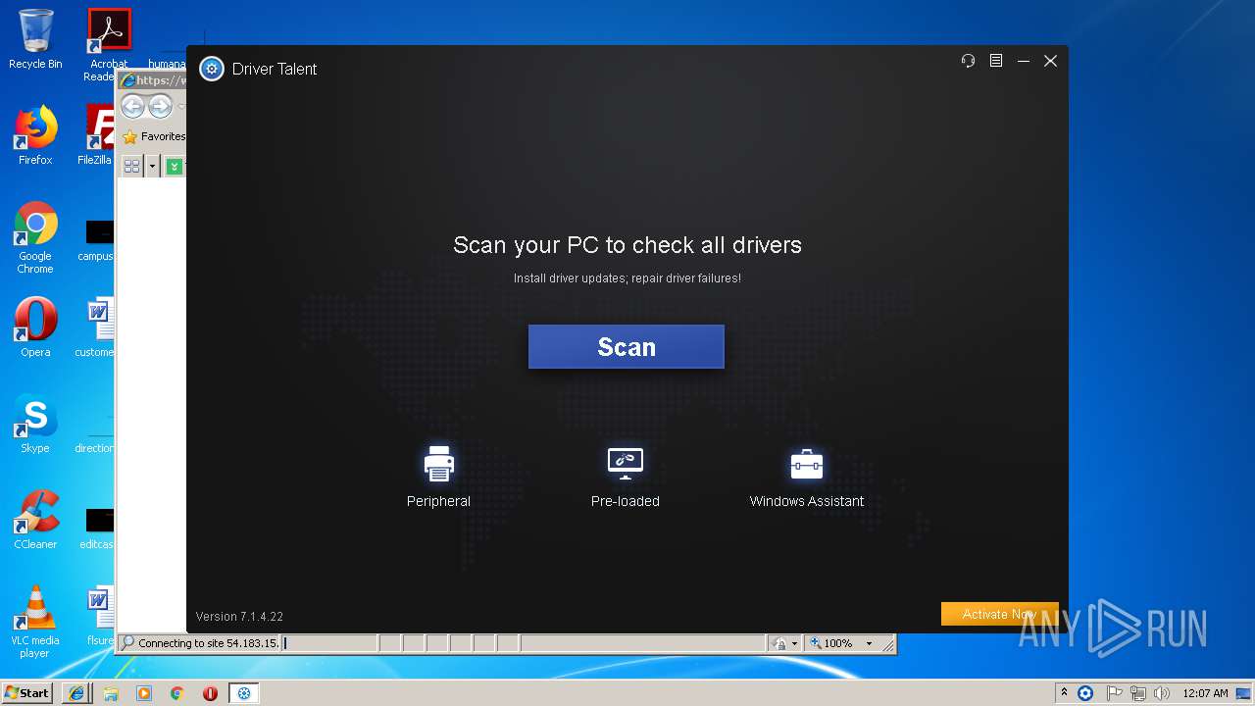Open the VLC media player desktop shortcut
This screenshot has width=1255, height=706.
(35, 622)
